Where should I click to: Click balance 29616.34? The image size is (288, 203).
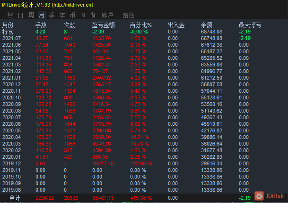[x=211, y=163]
